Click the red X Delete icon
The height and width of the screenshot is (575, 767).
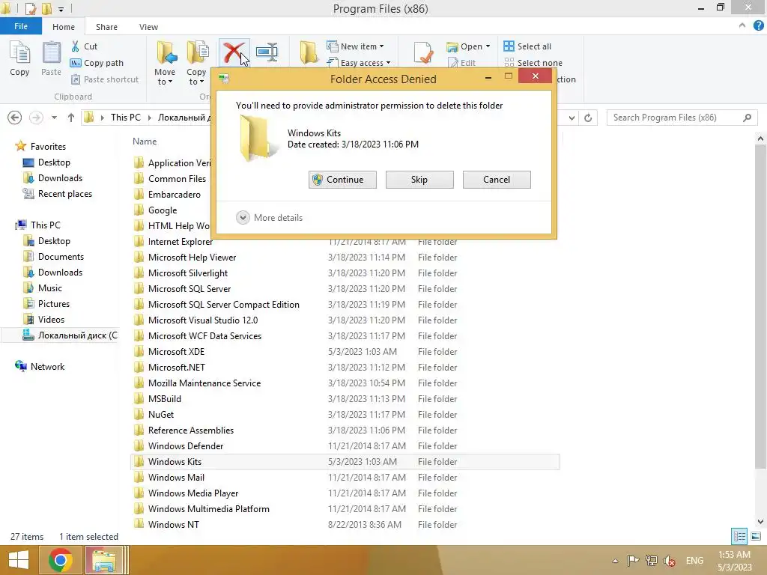click(x=234, y=52)
